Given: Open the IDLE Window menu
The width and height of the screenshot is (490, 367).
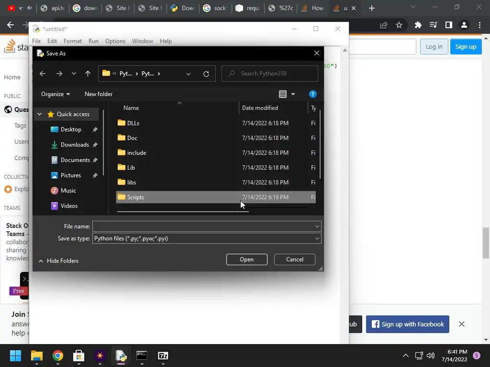Looking at the screenshot, I should [143, 41].
